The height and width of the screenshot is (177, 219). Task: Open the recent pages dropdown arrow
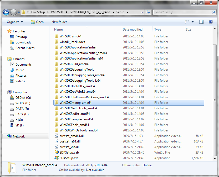(x=19, y=12)
